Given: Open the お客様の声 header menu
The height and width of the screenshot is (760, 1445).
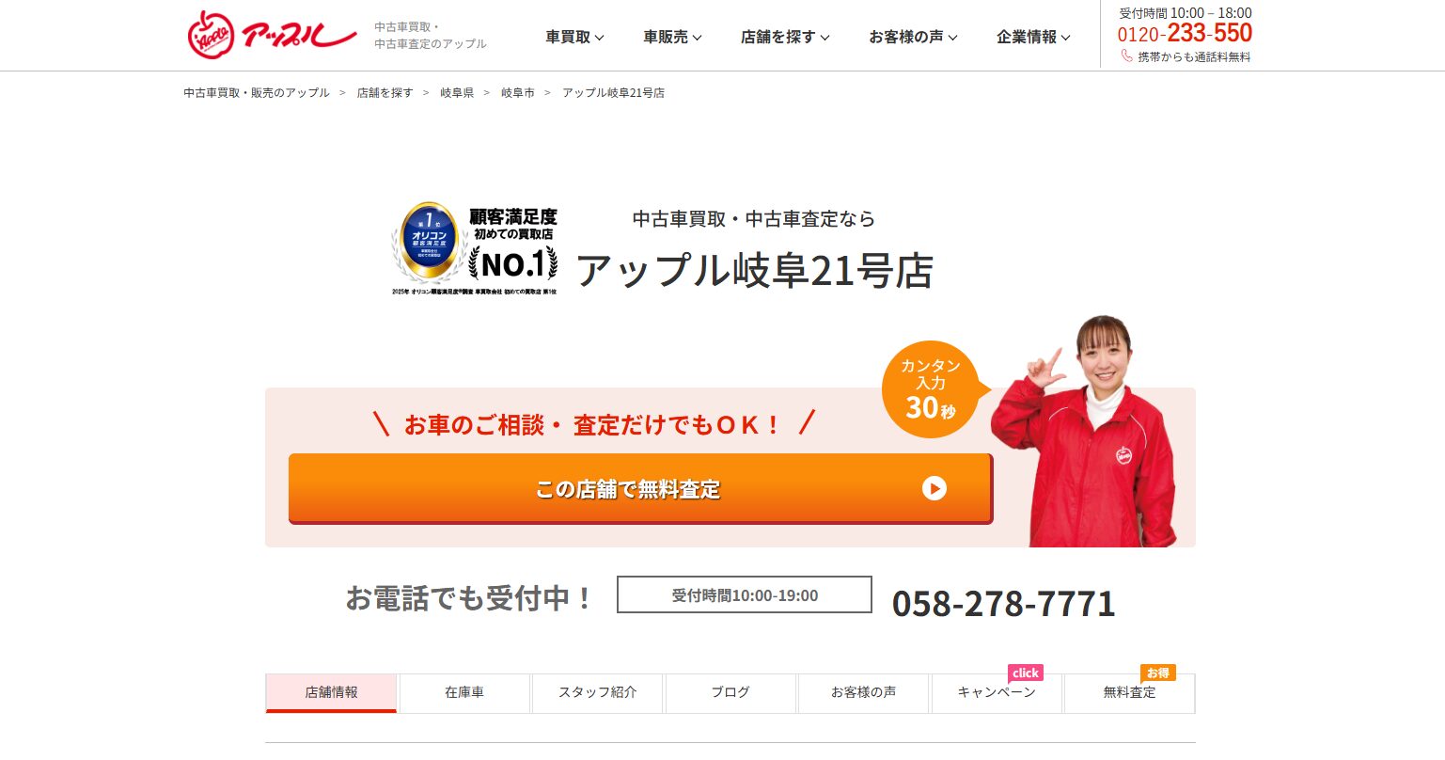Looking at the screenshot, I should click(913, 37).
